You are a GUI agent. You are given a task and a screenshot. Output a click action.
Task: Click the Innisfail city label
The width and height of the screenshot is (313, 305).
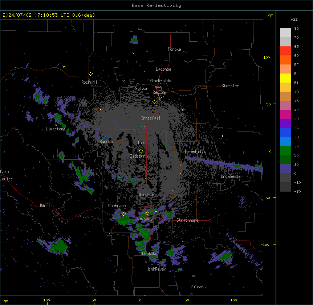151,118
